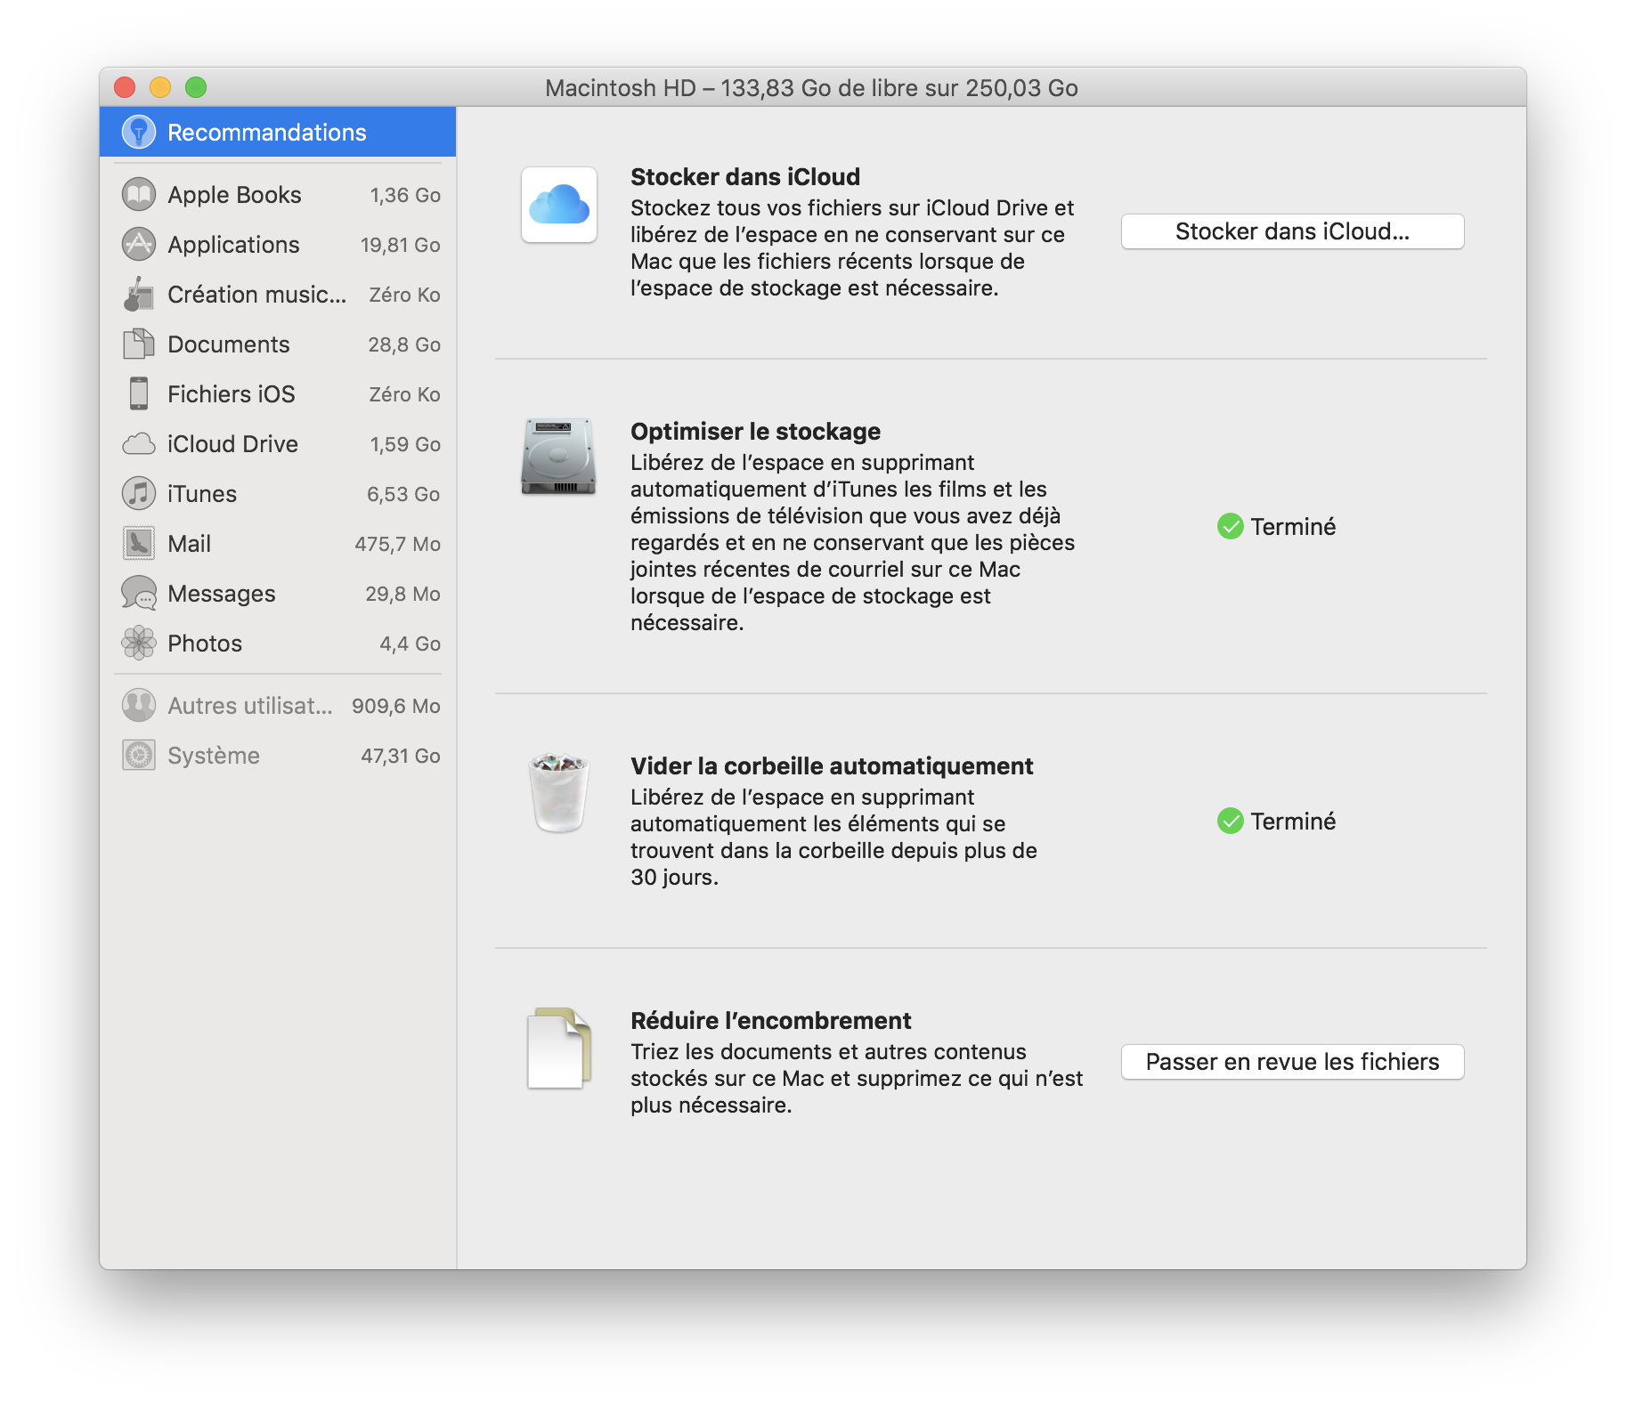Click the 909,6 Mo value for Autres utilisateurs
This screenshot has height=1401, width=1626.
coord(395,706)
